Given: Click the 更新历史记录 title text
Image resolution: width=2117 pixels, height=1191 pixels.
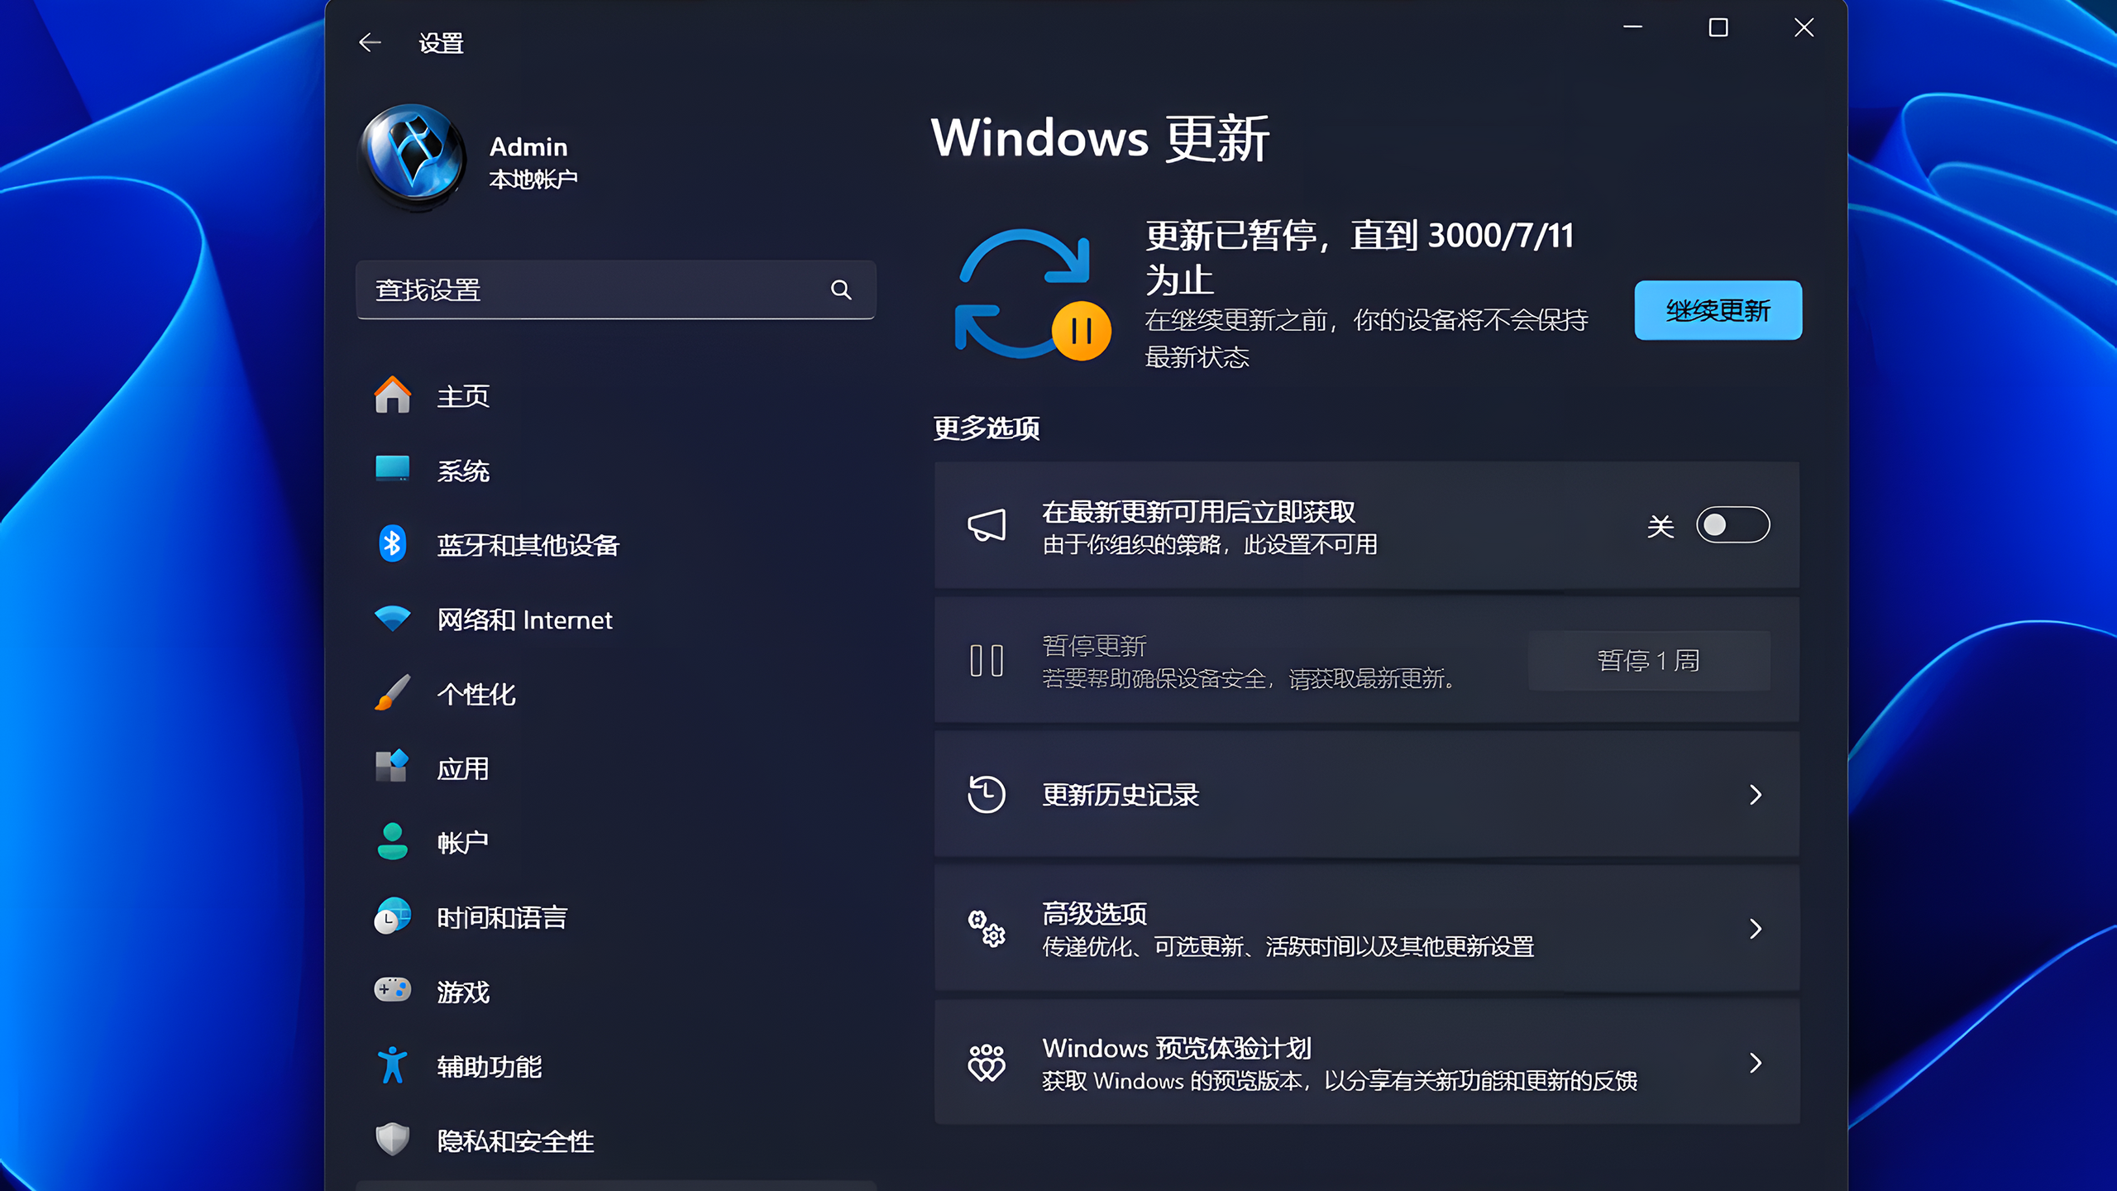Looking at the screenshot, I should coord(1121,794).
